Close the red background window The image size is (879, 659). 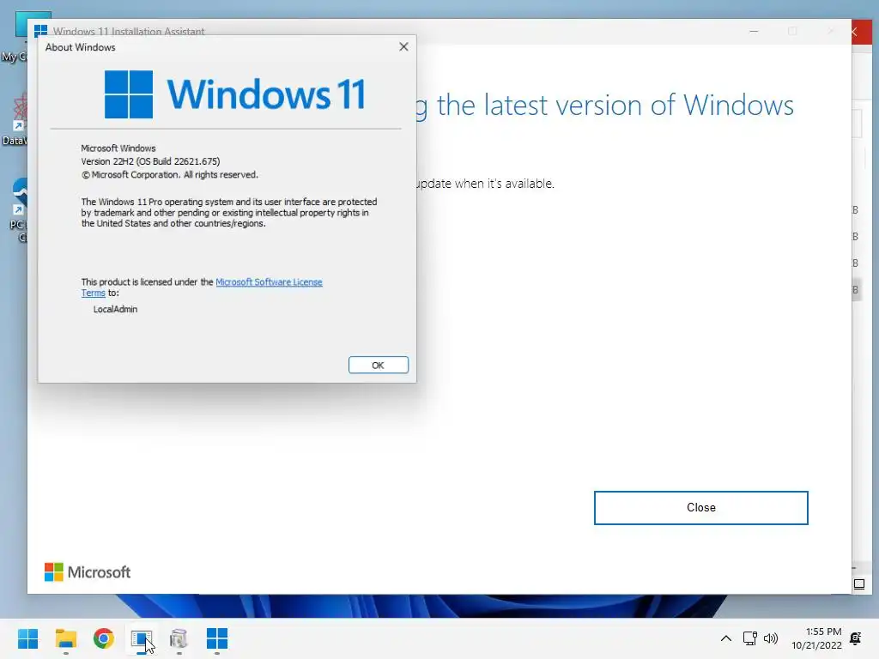pyautogui.click(x=857, y=32)
